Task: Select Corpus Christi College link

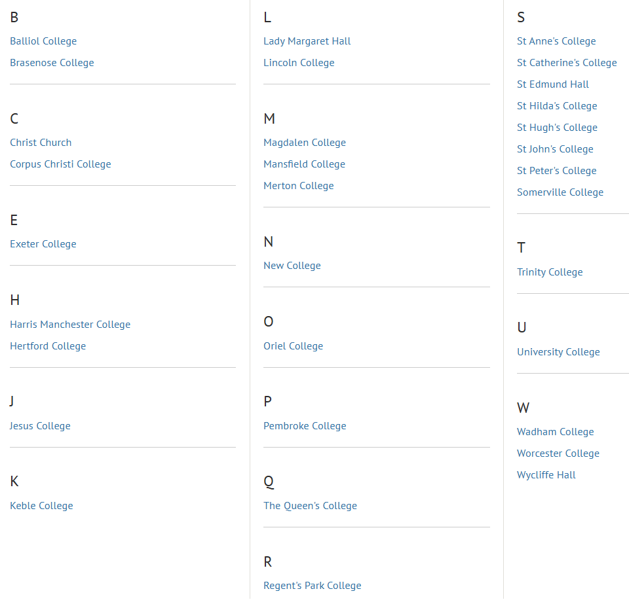Action: click(x=60, y=164)
